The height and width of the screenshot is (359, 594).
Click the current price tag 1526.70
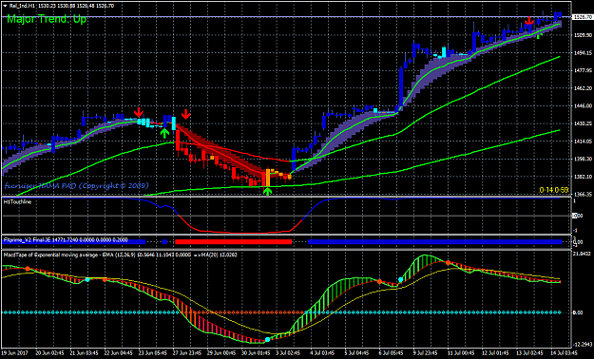point(583,17)
